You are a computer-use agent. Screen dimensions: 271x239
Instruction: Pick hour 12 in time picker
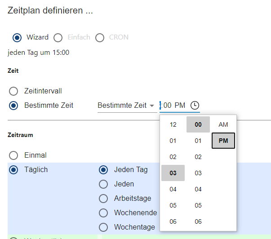[x=173, y=124]
